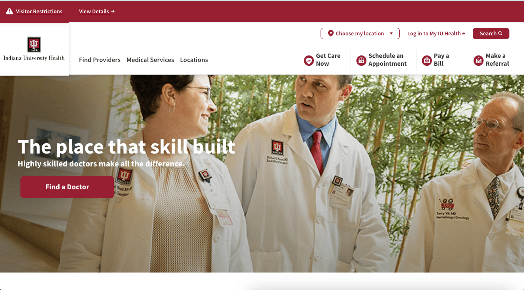Image resolution: width=524 pixels, height=290 pixels.
Task: Open the Medical Services menu
Action: 150,60
